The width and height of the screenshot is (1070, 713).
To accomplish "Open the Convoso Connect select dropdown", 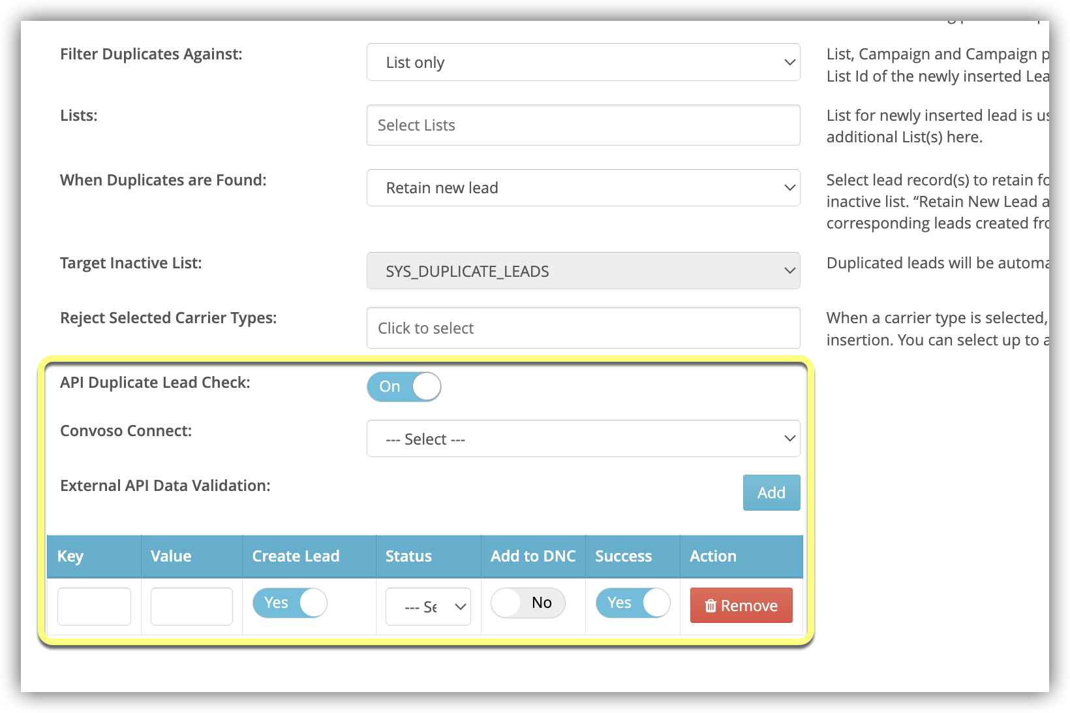I will pyautogui.click(x=582, y=439).
